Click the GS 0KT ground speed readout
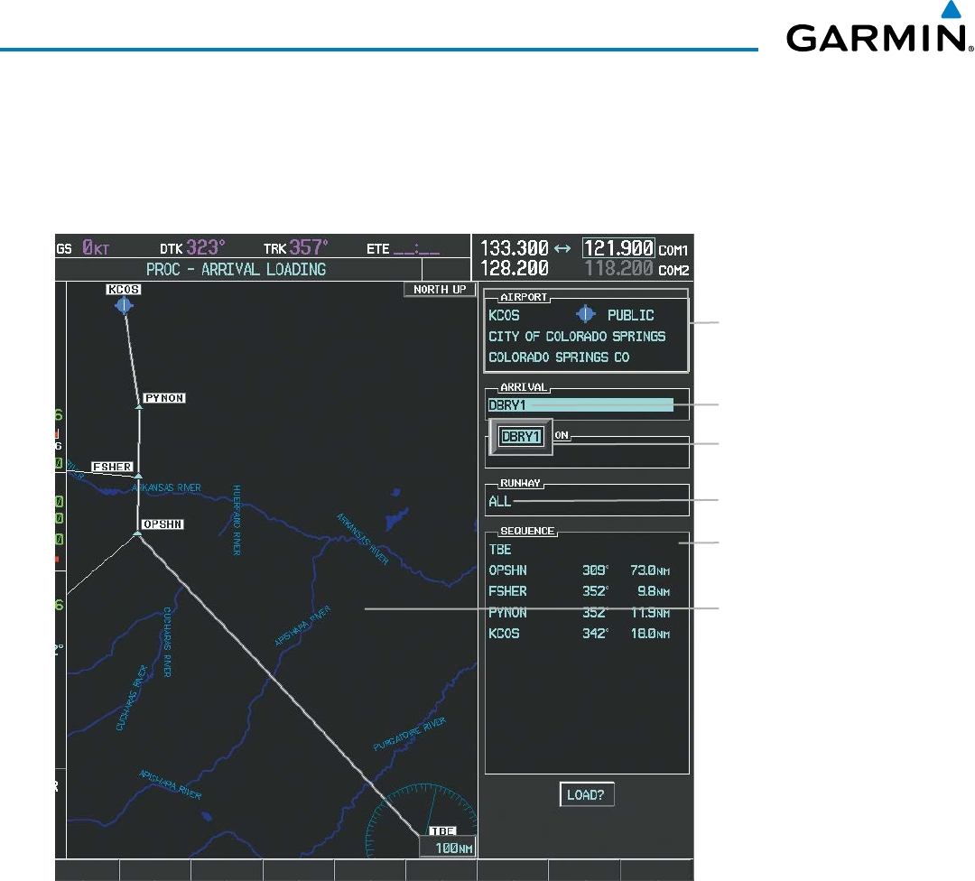 [x=83, y=249]
